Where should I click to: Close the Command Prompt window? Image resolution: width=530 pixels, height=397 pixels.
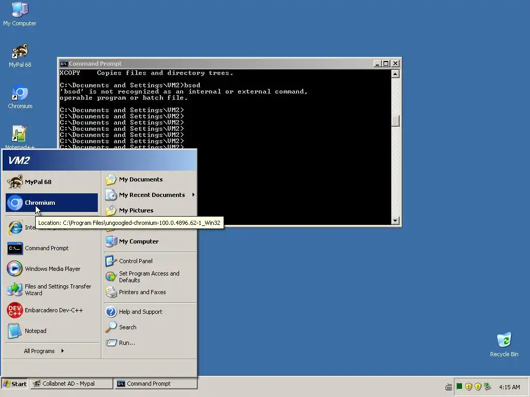pos(395,64)
